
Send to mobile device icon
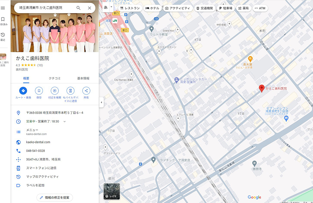click(70, 91)
